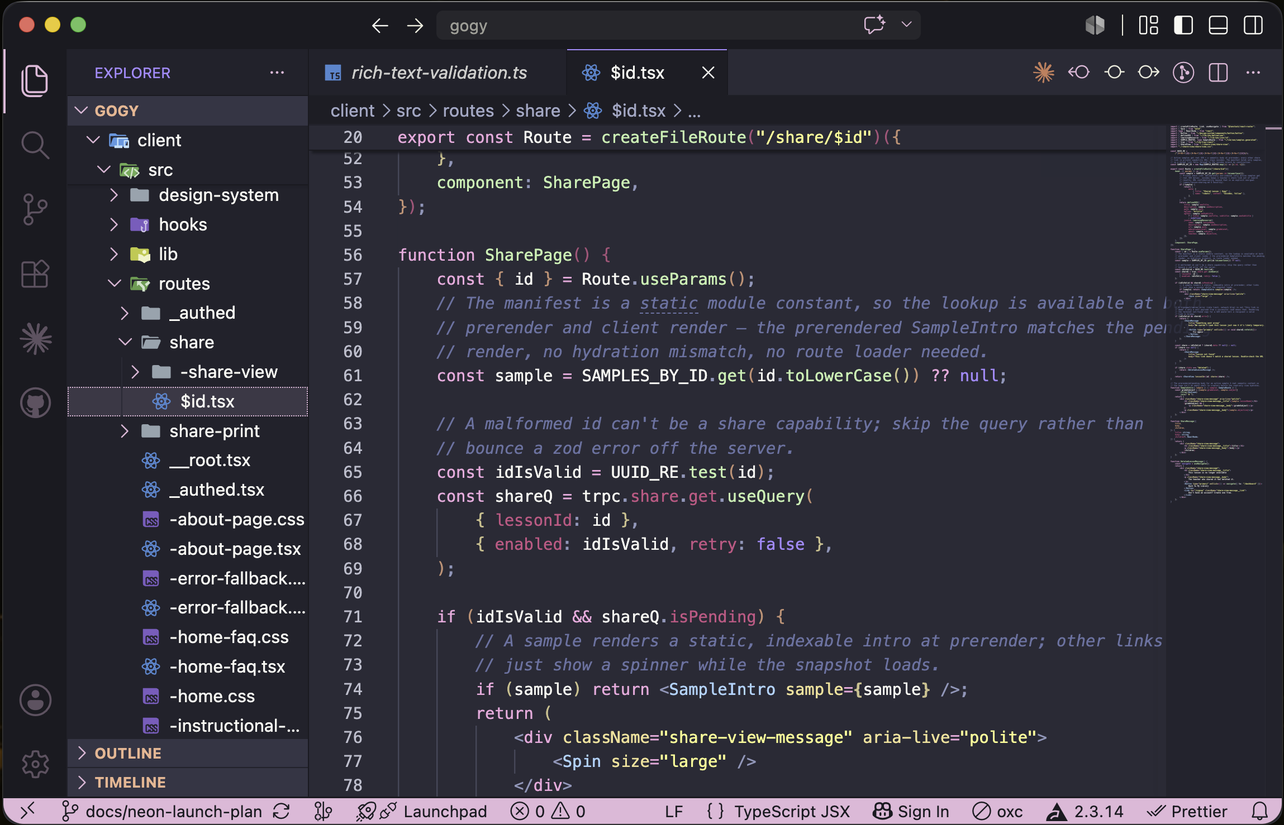Go back with the left arrow
The width and height of the screenshot is (1284, 825).
(x=380, y=26)
